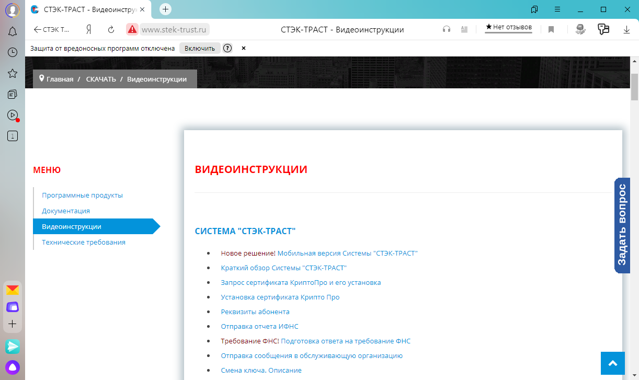The width and height of the screenshot is (639, 380).
Task: Open tab groups icon in title bar
Action: pyautogui.click(x=534, y=9)
